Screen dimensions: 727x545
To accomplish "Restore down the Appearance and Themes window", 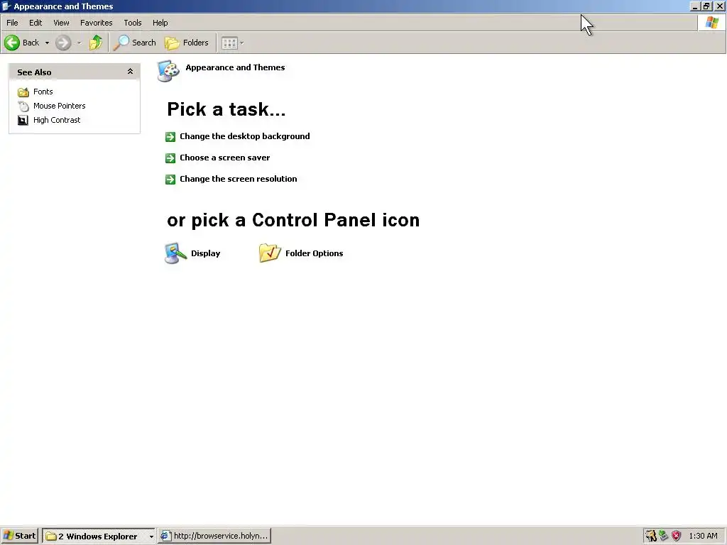I will pyautogui.click(x=706, y=6).
